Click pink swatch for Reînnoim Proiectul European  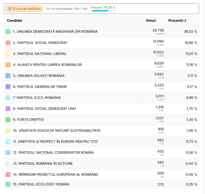pos(8,175)
